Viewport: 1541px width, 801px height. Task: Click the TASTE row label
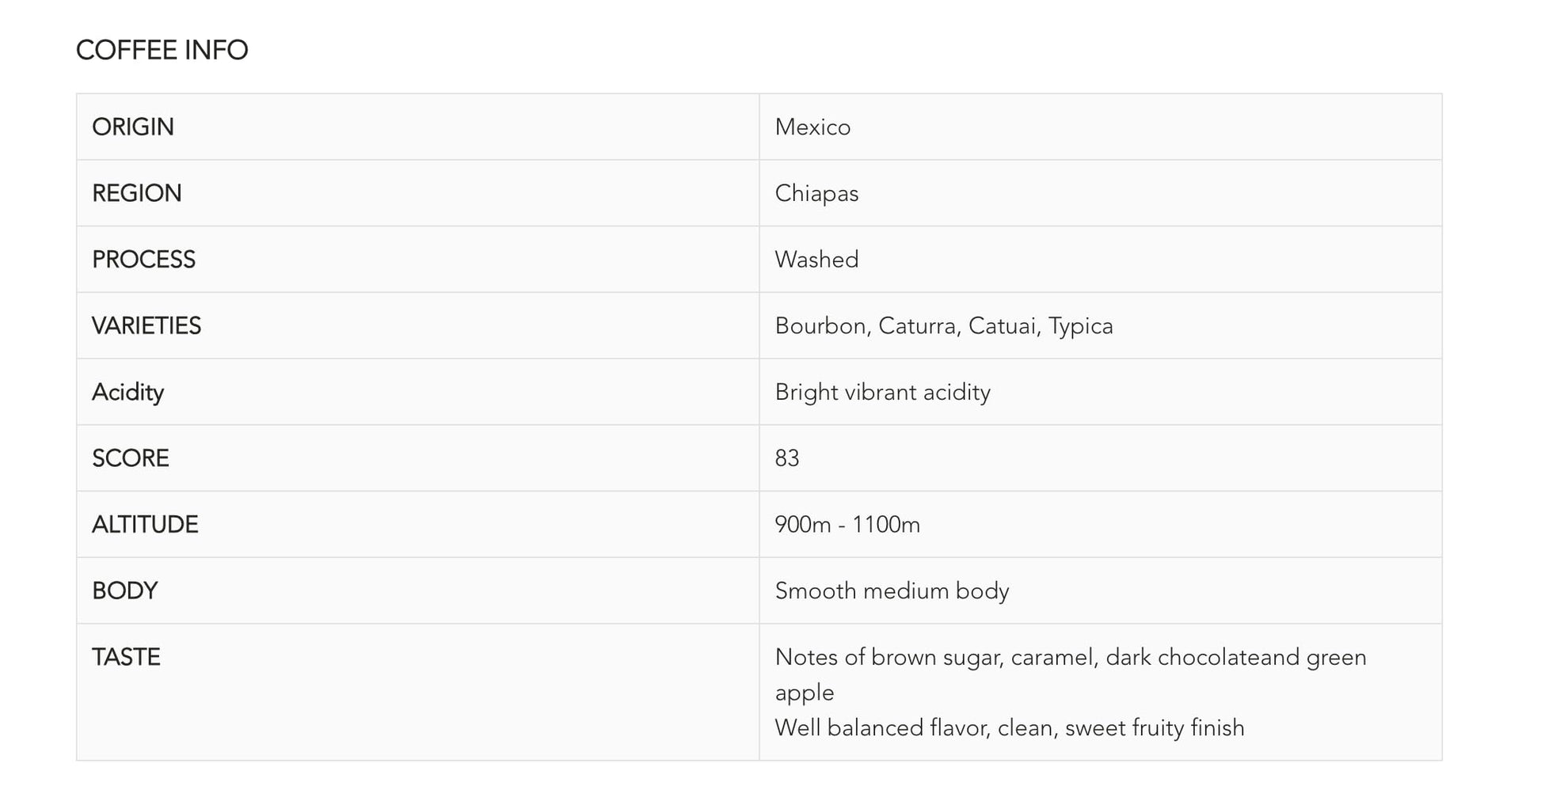pos(126,657)
